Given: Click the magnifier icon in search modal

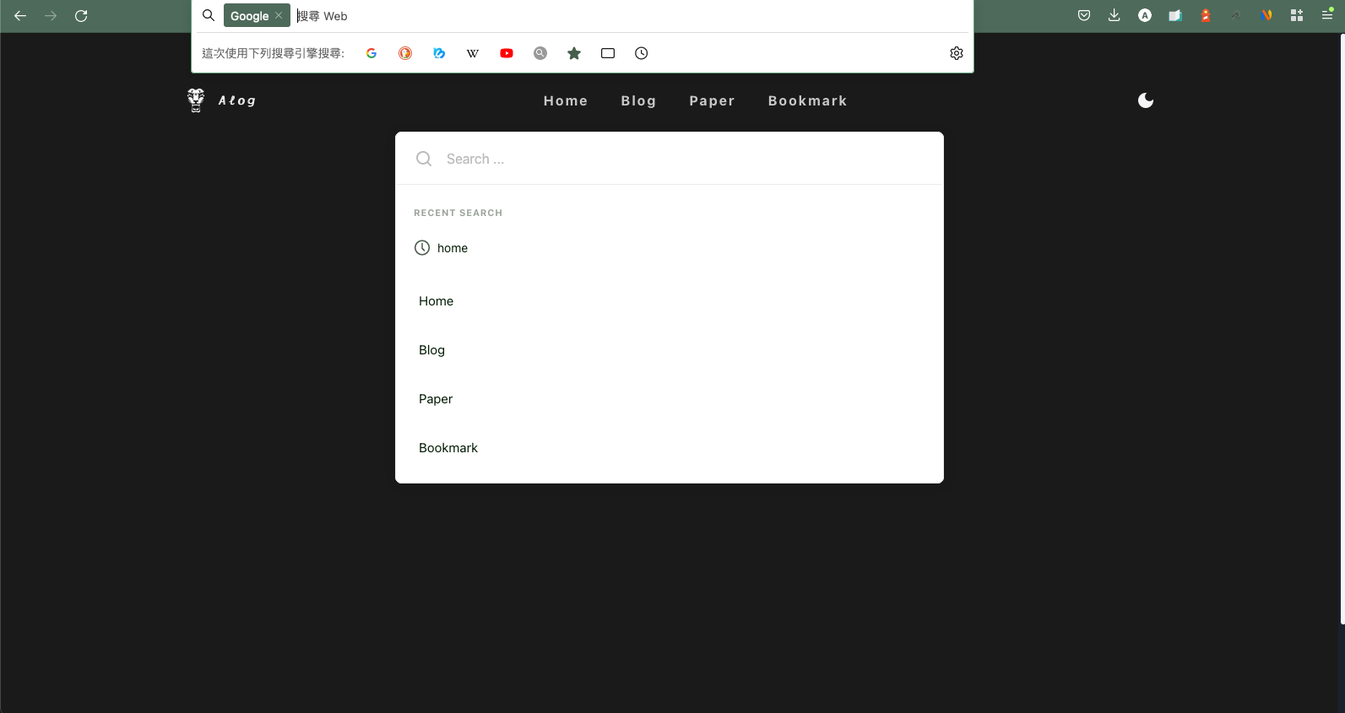Looking at the screenshot, I should 424,159.
